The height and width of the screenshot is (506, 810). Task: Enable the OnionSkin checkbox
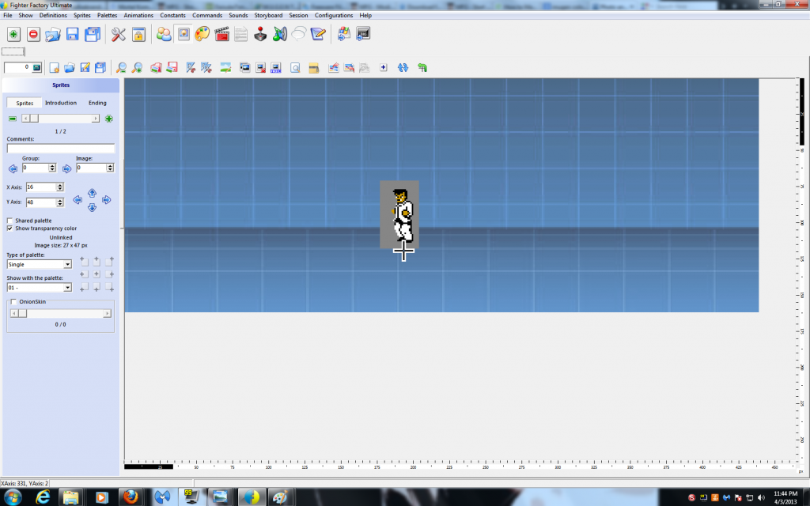(13, 302)
